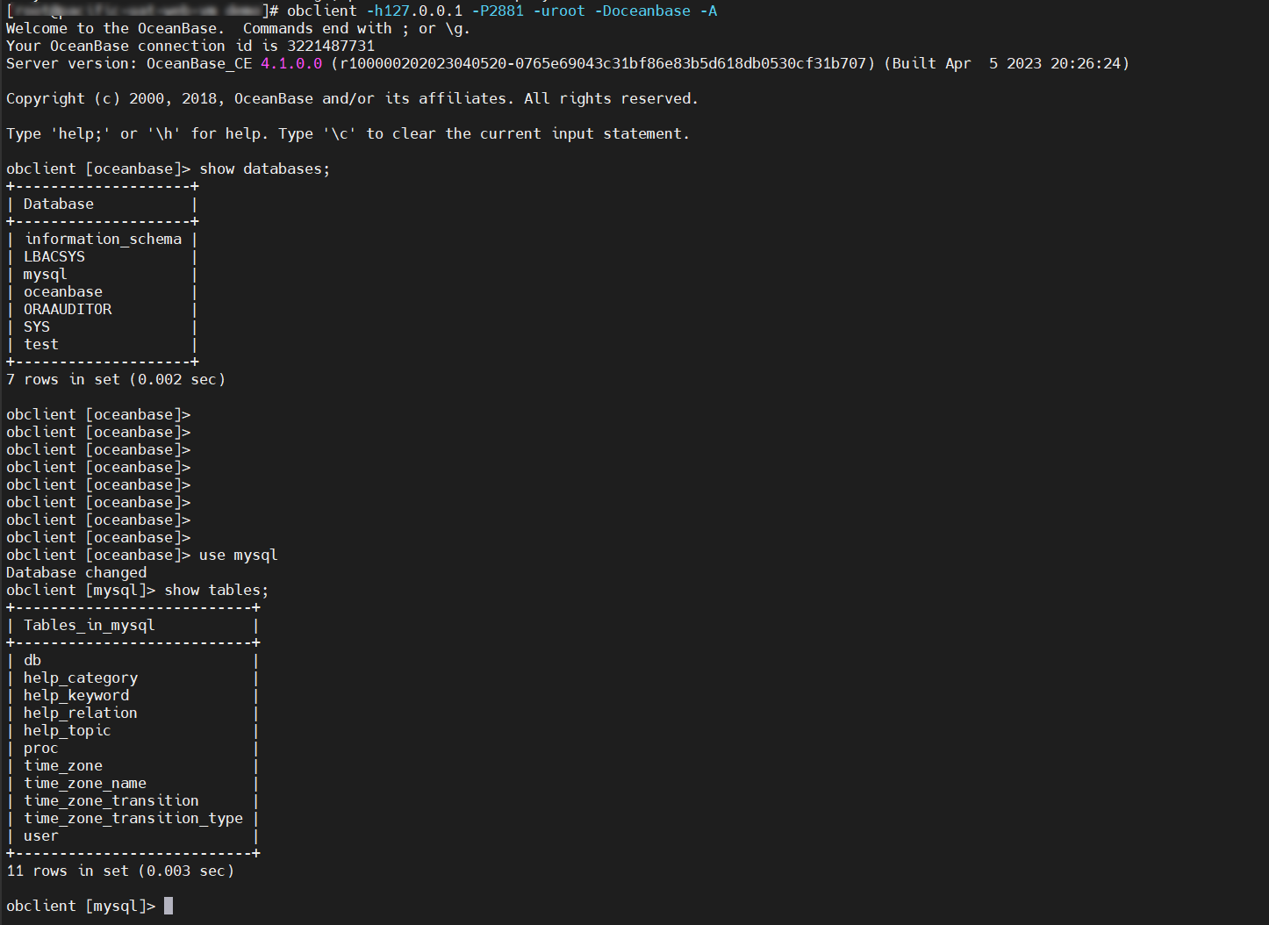
Task: Click the '11 rows in set (0.003 sec)' line
Action: [x=120, y=871]
